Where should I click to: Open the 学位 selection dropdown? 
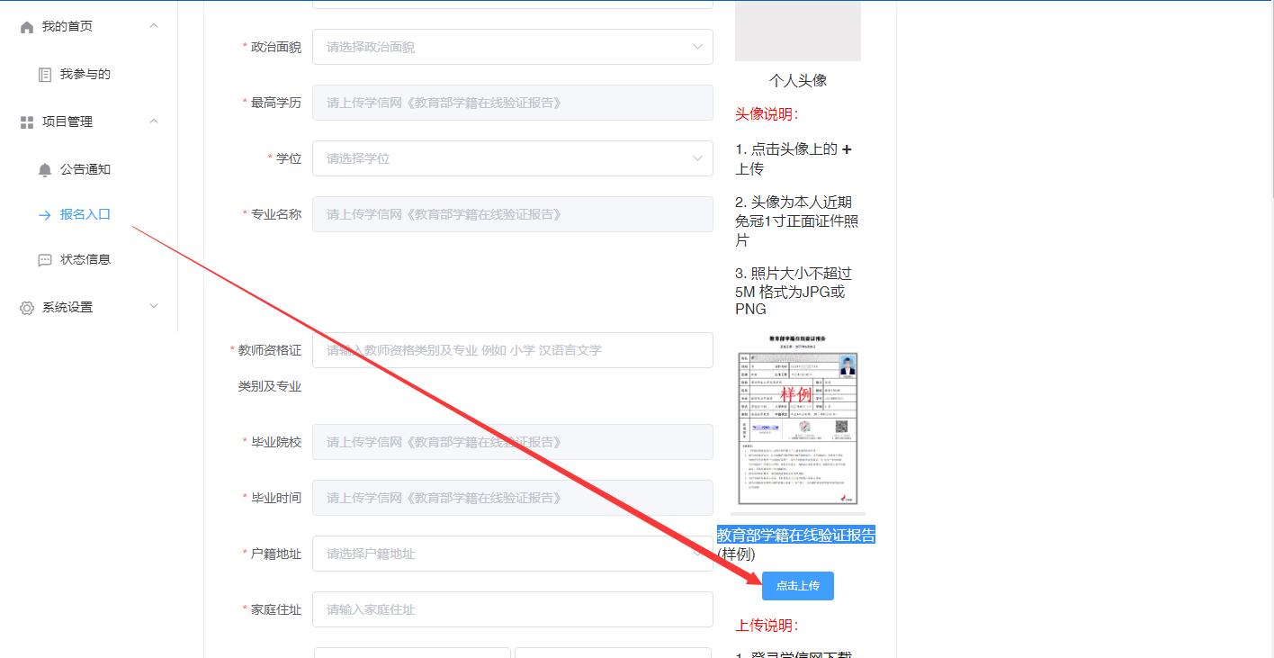tap(512, 158)
